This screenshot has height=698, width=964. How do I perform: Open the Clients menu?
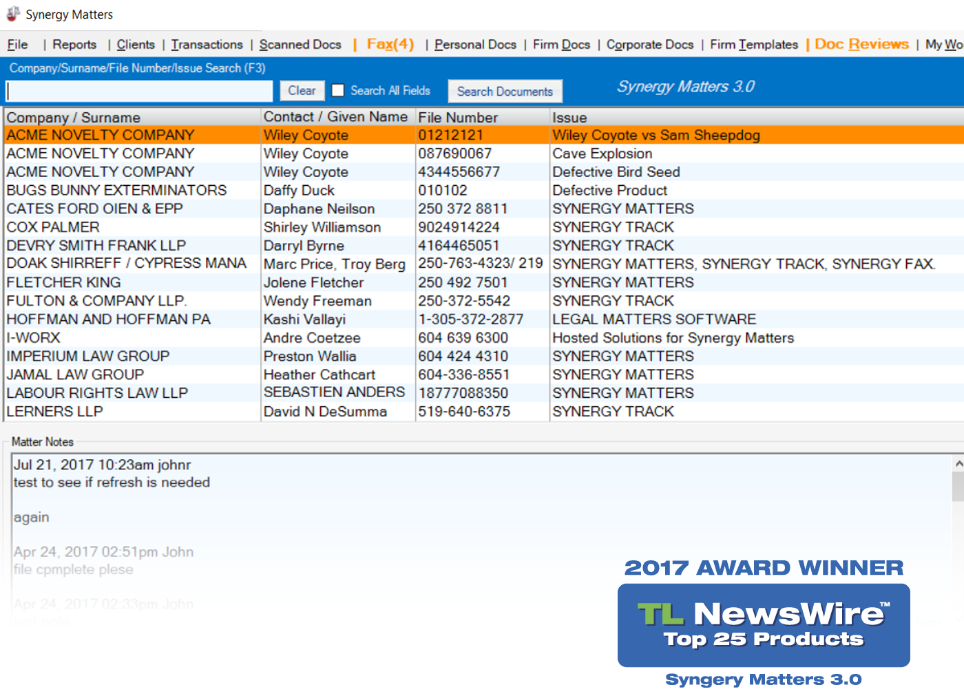pyautogui.click(x=136, y=45)
